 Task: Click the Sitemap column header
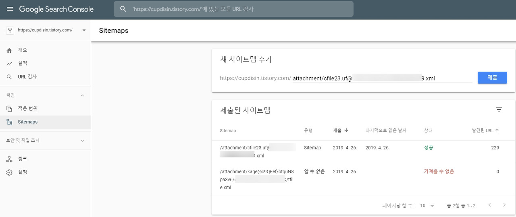[x=228, y=131]
